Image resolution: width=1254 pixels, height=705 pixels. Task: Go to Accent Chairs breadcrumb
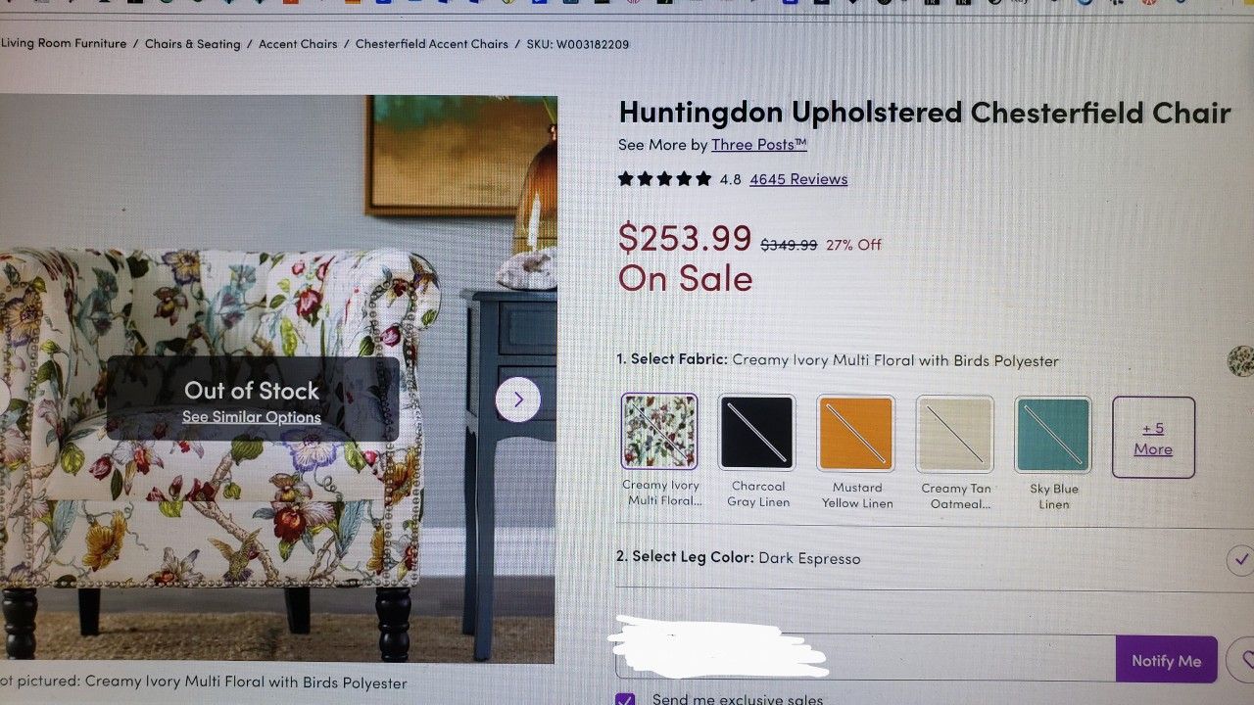298,44
